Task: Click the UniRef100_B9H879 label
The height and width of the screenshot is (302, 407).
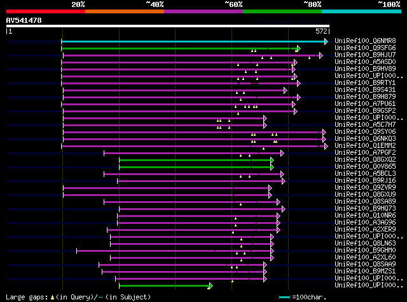Action: click(x=365, y=97)
